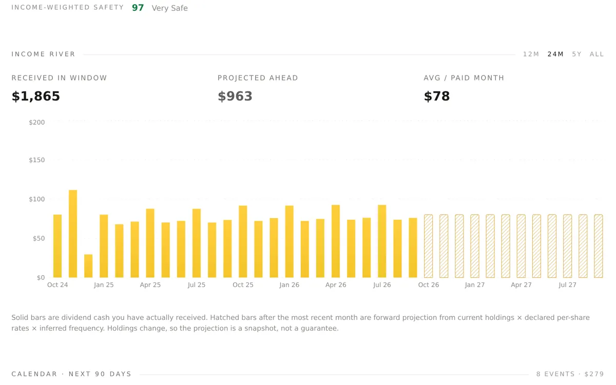Click the $963 projected amount
Image resolution: width=616 pixels, height=385 pixels.
click(x=235, y=97)
